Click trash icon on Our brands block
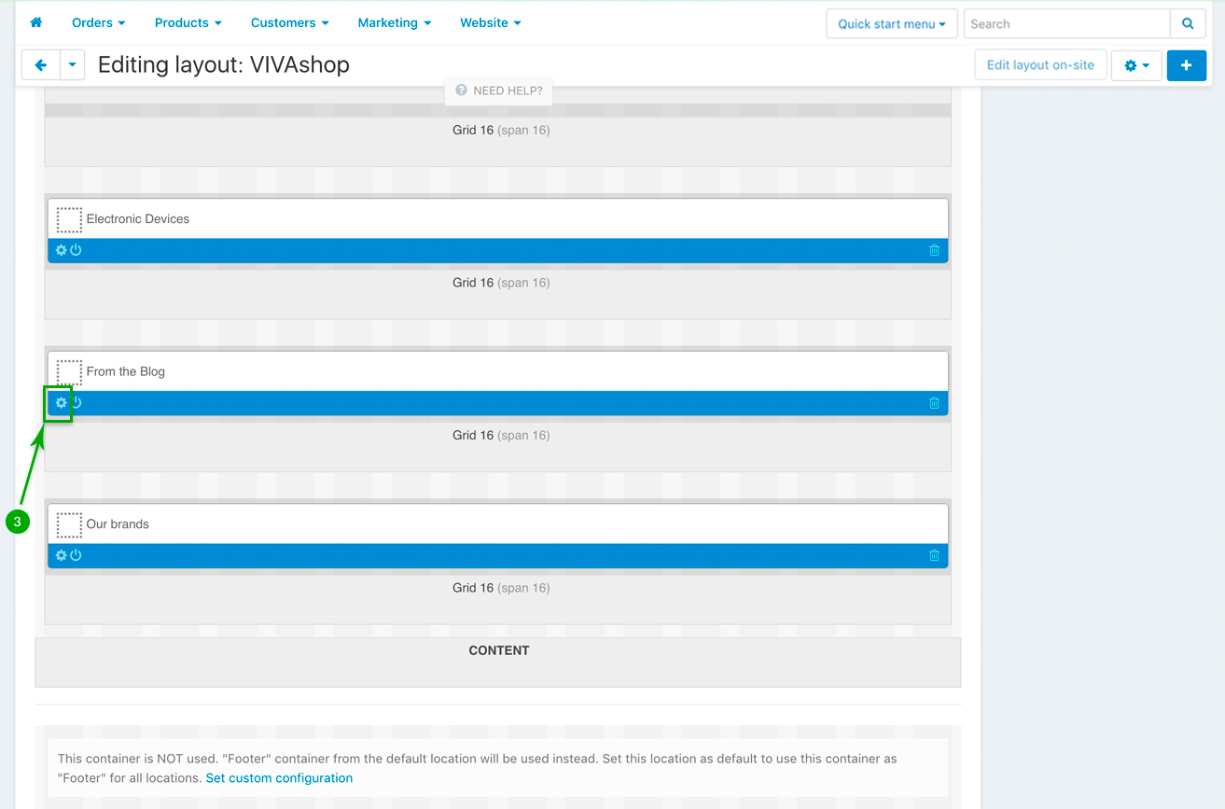The image size is (1225, 809). (934, 555)
